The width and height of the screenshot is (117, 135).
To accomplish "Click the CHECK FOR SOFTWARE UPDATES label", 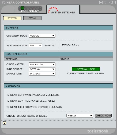I will [27, 116].
